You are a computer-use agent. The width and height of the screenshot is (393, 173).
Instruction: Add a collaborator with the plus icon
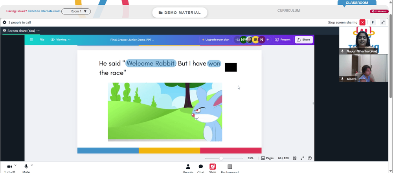click(x=268, y=40)
